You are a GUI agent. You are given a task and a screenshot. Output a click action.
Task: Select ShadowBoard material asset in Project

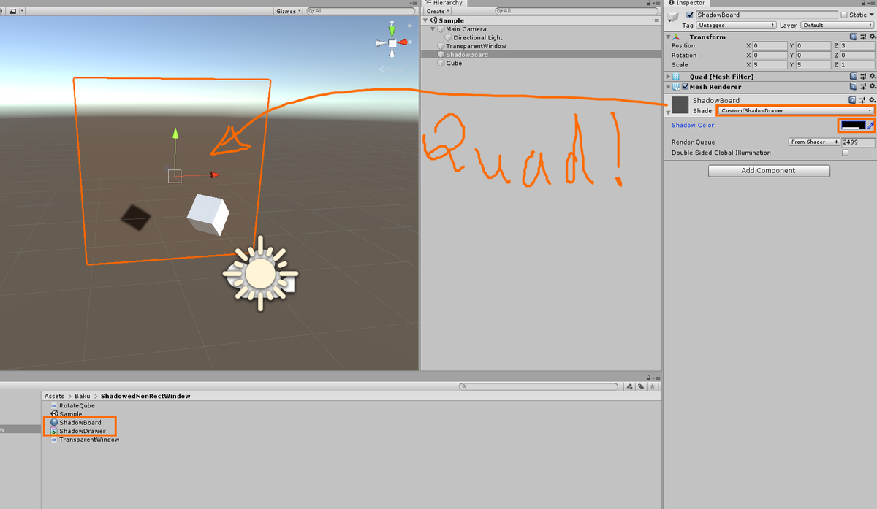[80, 423]
